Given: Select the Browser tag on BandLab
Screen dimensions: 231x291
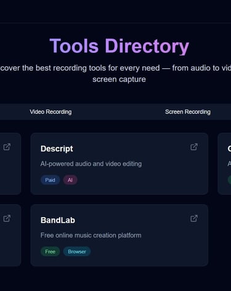Looking at the screenshot, I should pos(77,252).
